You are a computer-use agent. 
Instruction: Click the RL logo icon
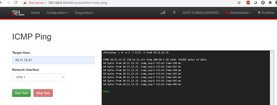[18, 13]
